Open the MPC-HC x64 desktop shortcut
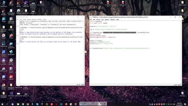Viewport: 188px width, 106px height. [x=4, y=69]
